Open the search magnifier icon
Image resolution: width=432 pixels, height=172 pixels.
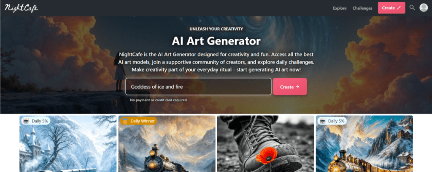point(412,8)
